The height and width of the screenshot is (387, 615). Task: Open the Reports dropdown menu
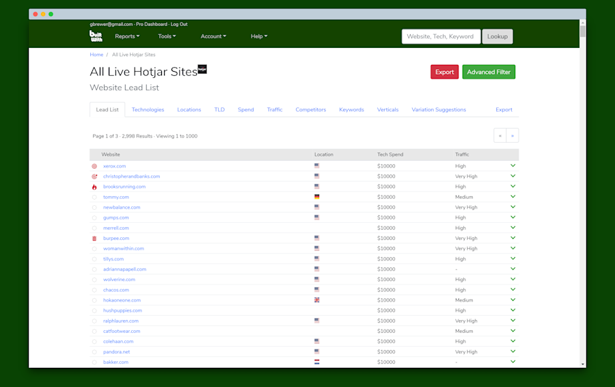(x=127, y=36)
